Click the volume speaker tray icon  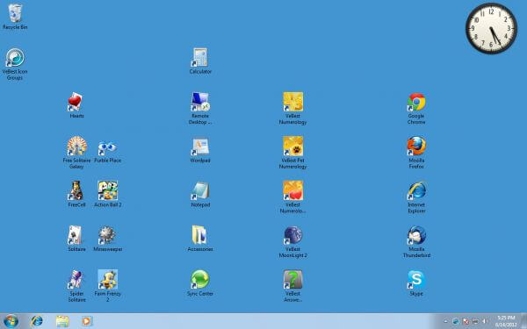(485, 322)
